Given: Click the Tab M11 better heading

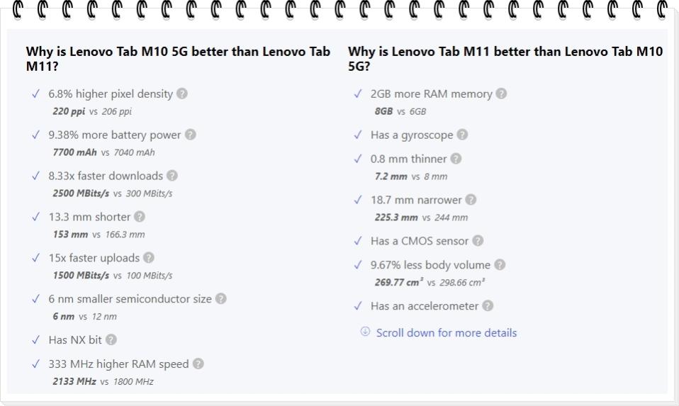Looking at the screenshot, I should pyautogui.click(x=505, y=59).
